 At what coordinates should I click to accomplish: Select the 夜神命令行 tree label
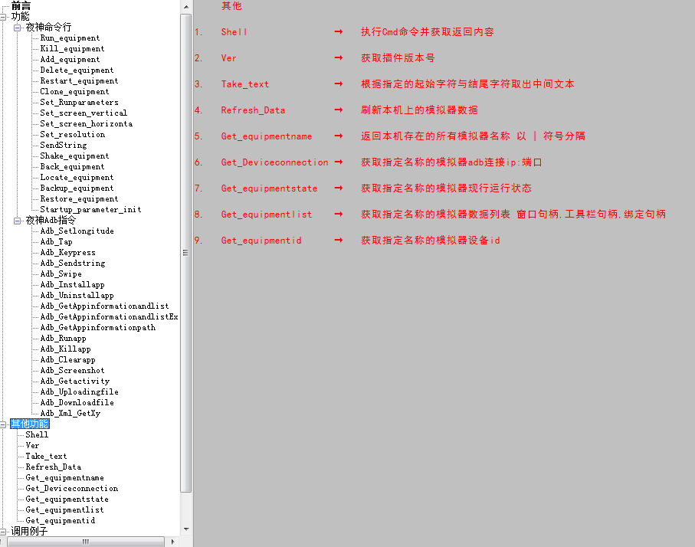[x=48, y=27]
